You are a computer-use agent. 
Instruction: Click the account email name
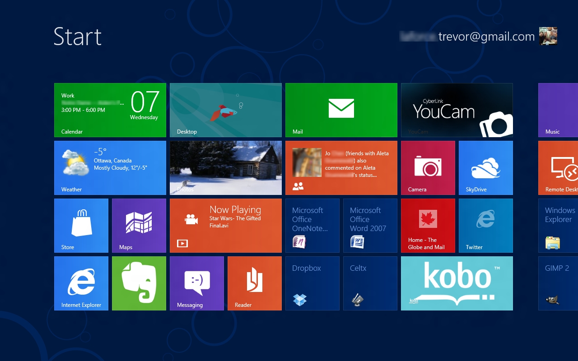pos(467,37)
